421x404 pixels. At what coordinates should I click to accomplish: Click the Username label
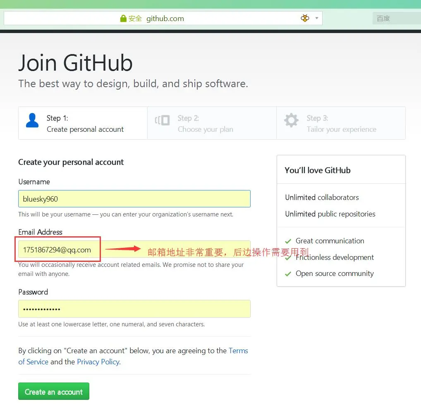pyautogui.click(x=34, y=182)
